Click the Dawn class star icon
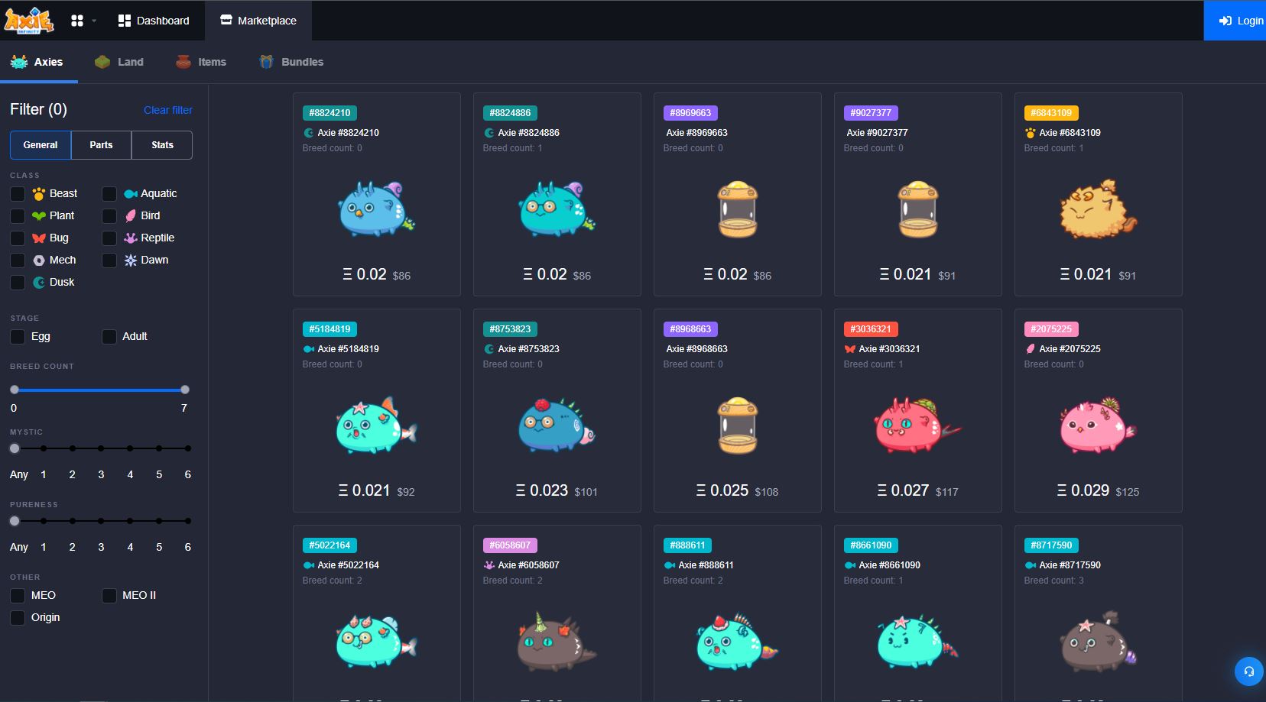The width and height of the screenshot is (1266, 702). 131,260
